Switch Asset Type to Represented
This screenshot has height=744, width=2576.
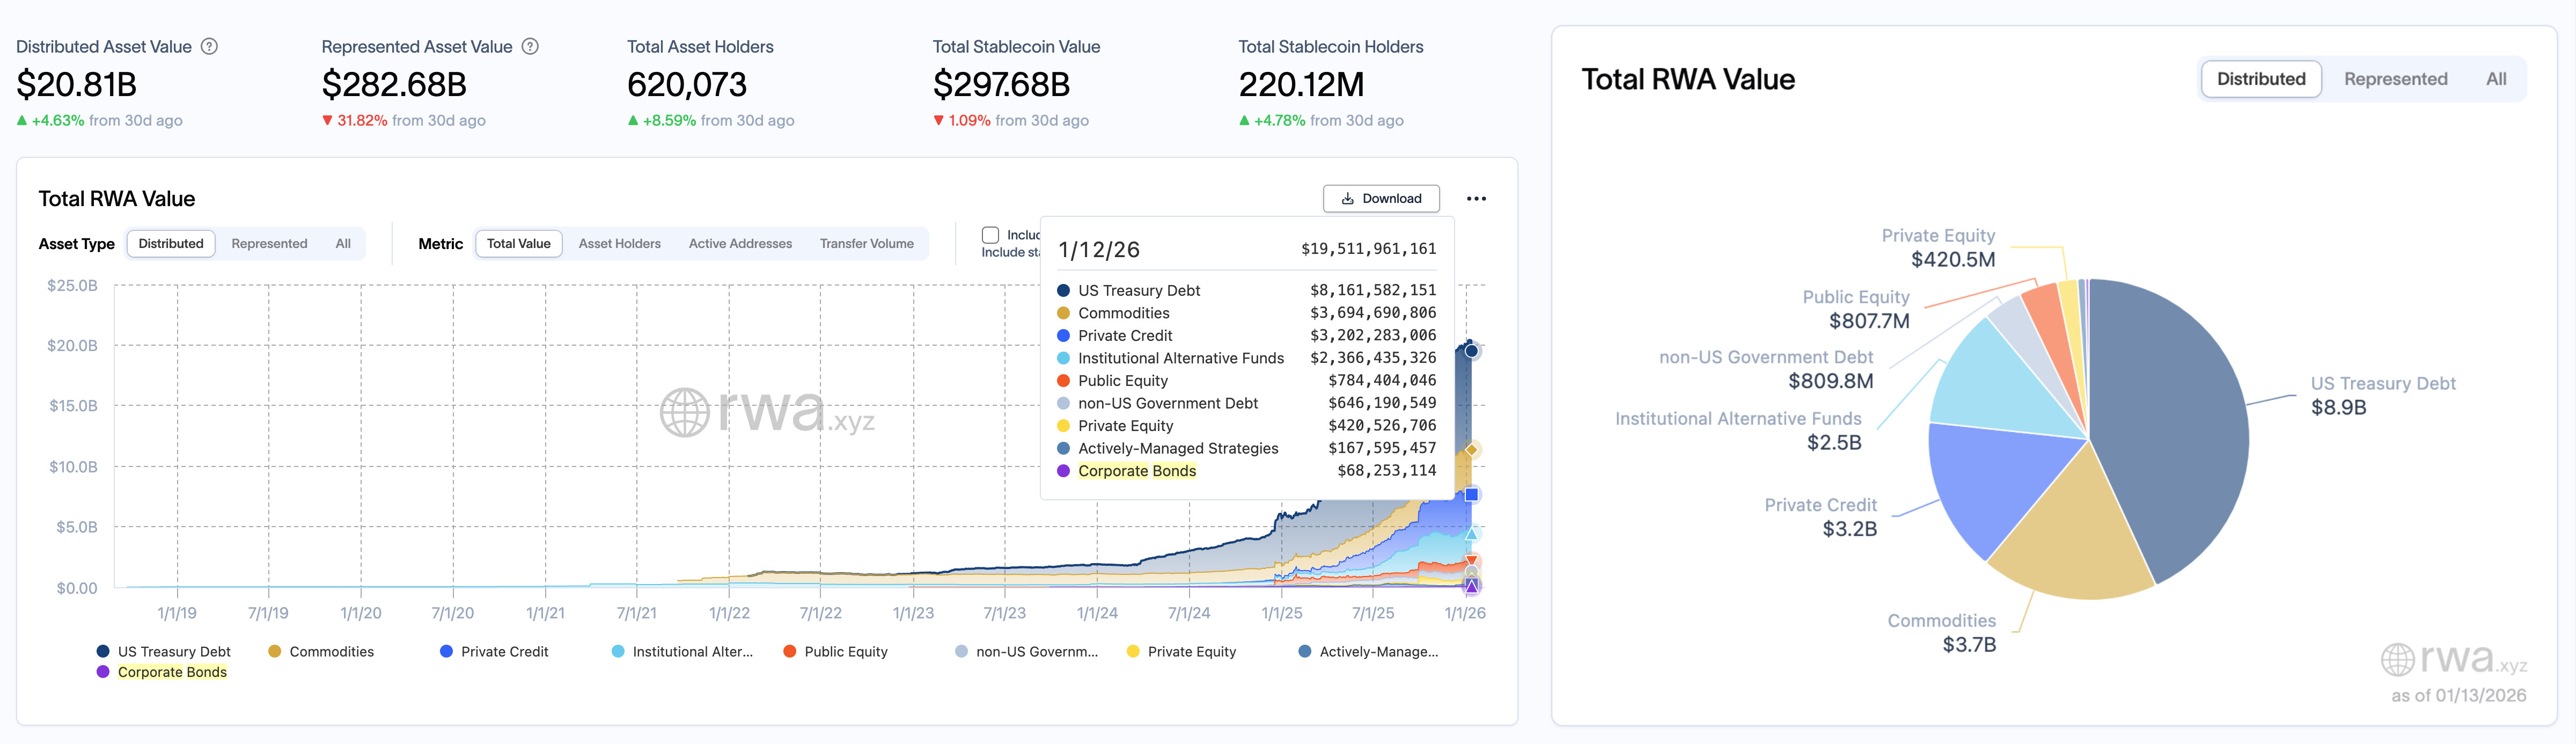[269, 244]
